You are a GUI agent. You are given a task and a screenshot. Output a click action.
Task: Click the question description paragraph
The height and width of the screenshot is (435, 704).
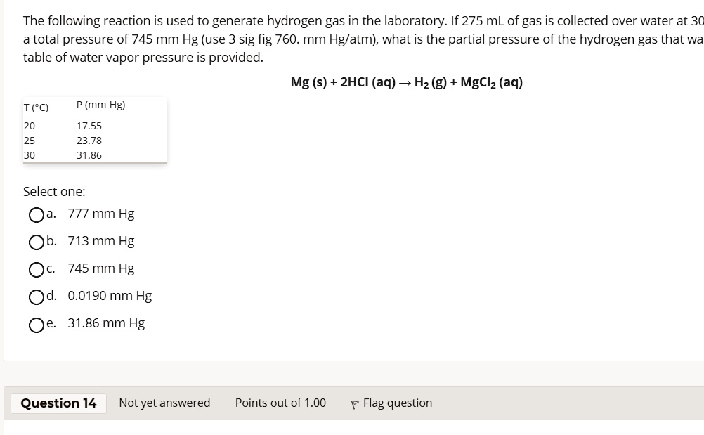coord(351,39)
